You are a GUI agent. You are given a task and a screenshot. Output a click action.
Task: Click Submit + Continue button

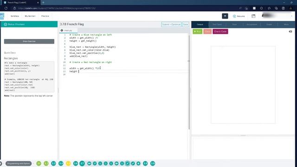tap(171, 25)
